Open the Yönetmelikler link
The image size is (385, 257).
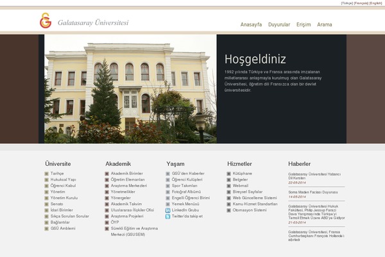click(123, 192)
